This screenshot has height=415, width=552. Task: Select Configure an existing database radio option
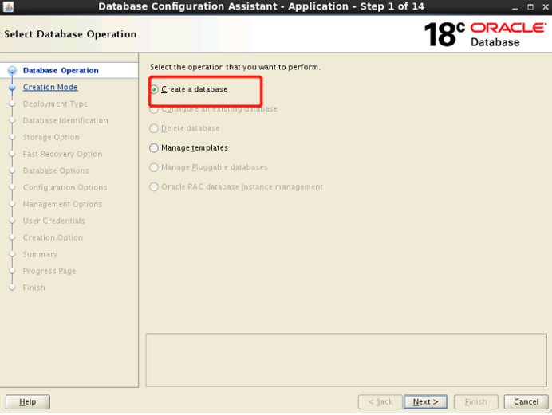point(154,109)
